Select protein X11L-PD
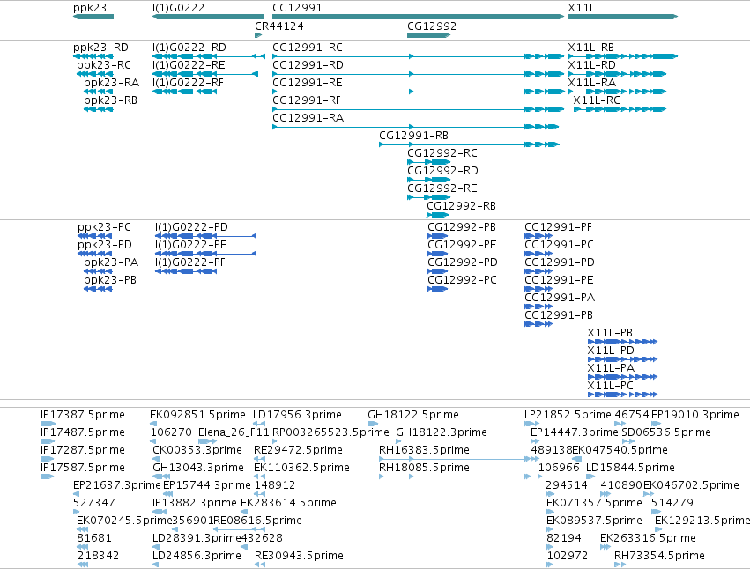 623,359
